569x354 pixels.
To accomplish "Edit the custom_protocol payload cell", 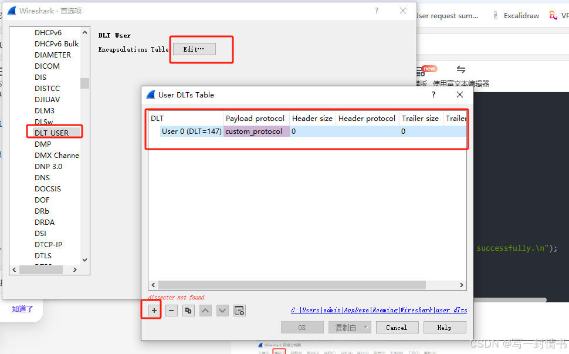I will 256,132.
